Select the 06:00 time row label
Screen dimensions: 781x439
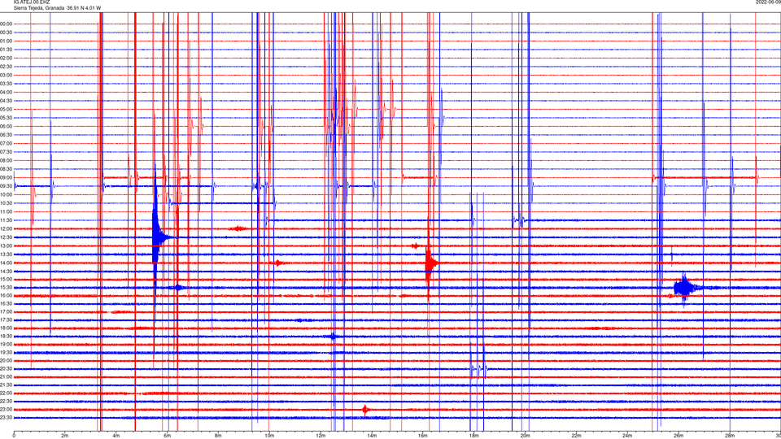[7, 127]
